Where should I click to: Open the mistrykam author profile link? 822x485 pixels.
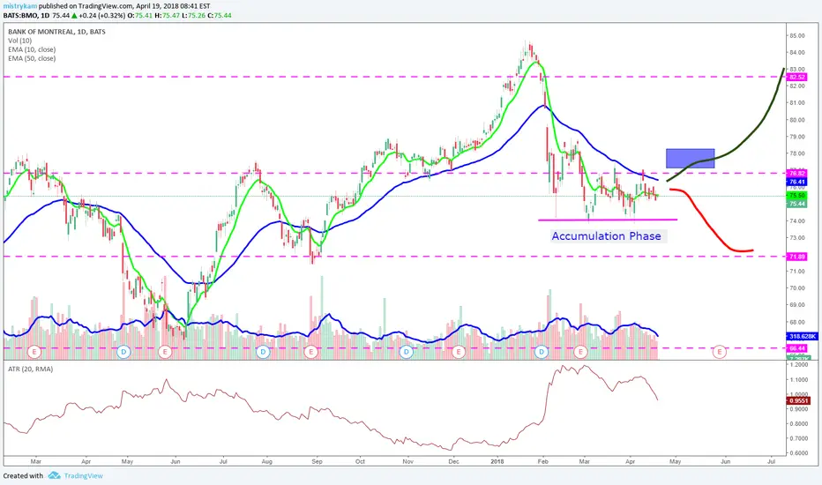click(x=20, y=6)
